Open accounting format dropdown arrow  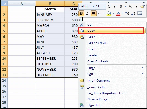[126, 7]
